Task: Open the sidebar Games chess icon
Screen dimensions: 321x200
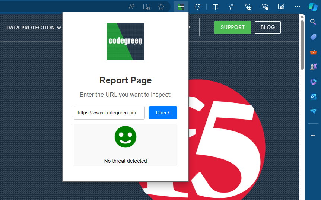Action: coord(313,67)
